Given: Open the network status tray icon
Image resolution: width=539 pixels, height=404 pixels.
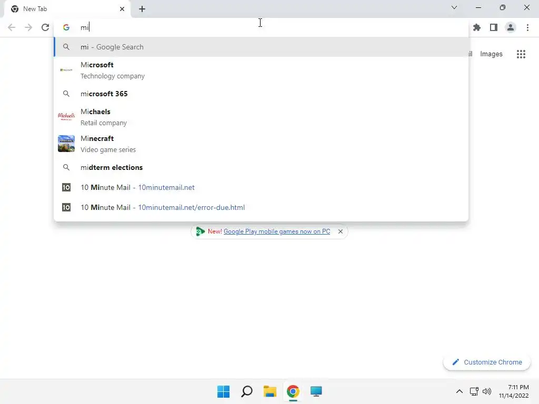Looking at the screenshot, I should [474, 391].
